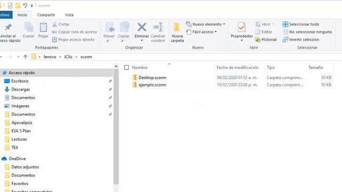The image size is (342, 192).
Task: Click JClic in the address path
Action: tap(68, 57)
